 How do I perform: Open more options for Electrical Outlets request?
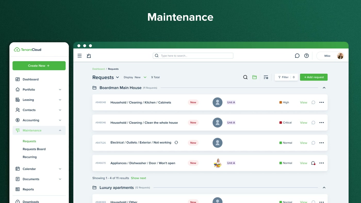tap(322, 143)
